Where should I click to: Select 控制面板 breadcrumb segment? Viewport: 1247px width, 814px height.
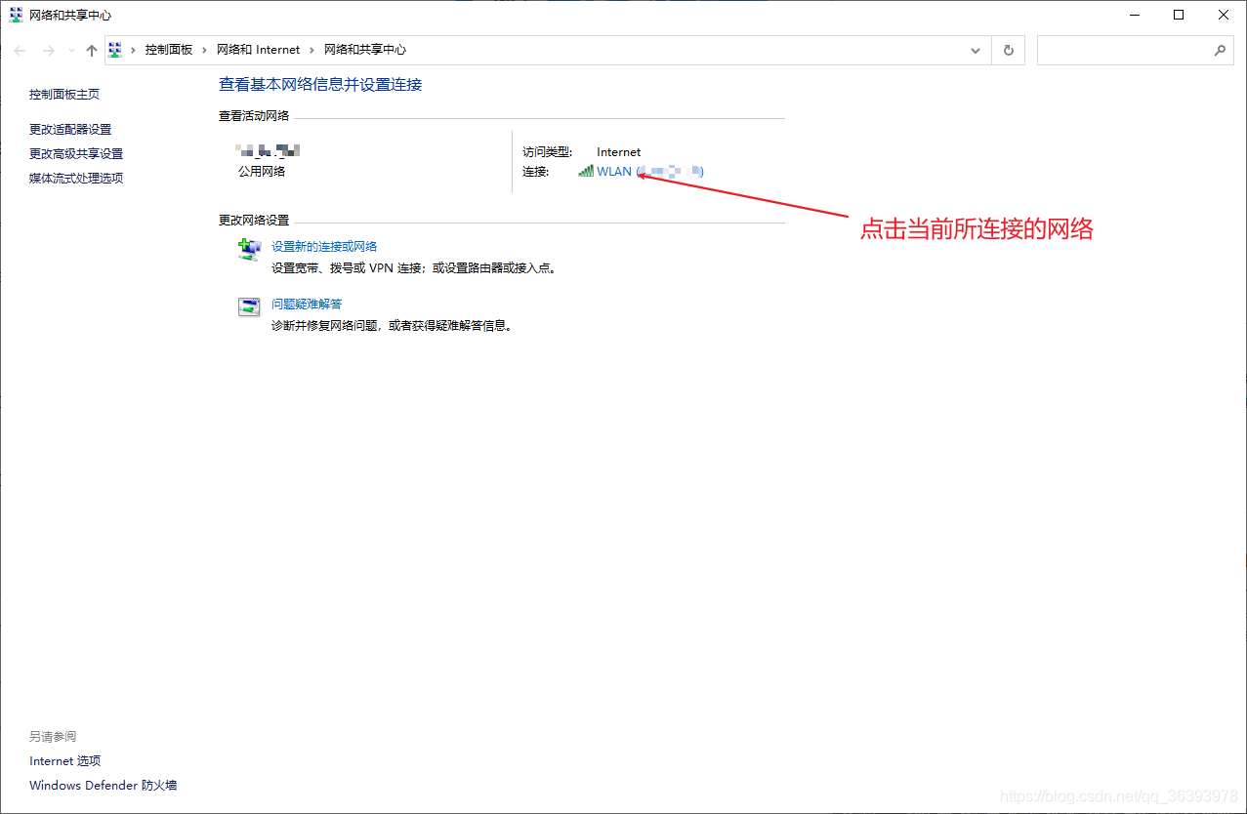click(169, 50)
